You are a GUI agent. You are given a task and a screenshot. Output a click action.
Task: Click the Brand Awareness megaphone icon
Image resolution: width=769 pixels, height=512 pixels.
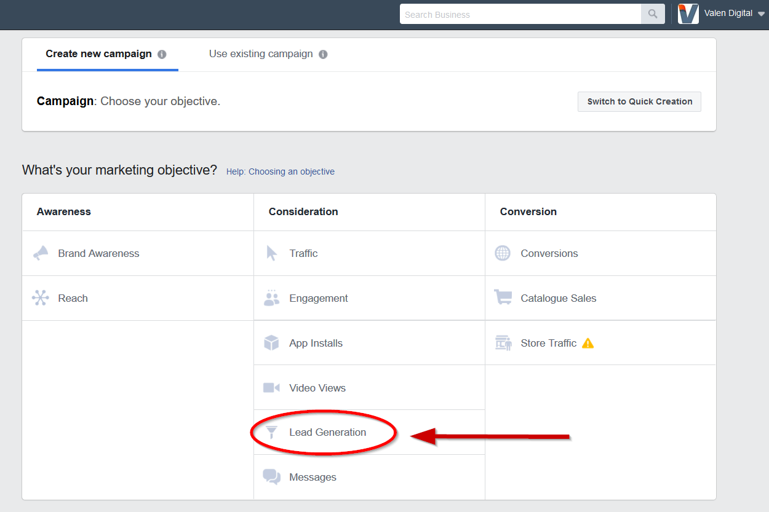pyautogui.click(x=41, y=253)
